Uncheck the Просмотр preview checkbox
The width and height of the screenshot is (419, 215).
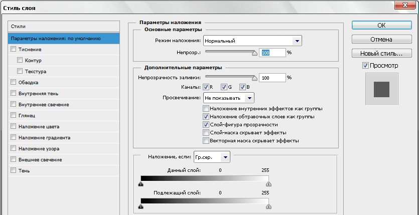pos(365,66)
